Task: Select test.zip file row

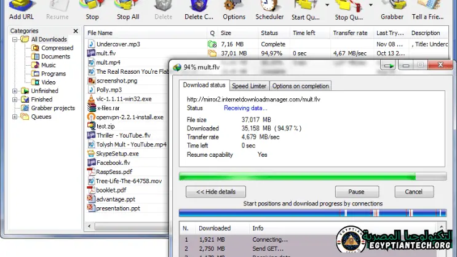Action: point(106,126)
